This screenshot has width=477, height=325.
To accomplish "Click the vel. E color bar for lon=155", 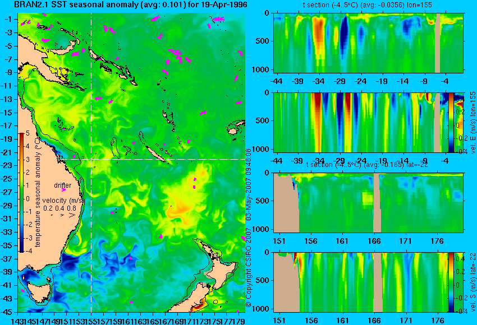I will click(451, 122).
